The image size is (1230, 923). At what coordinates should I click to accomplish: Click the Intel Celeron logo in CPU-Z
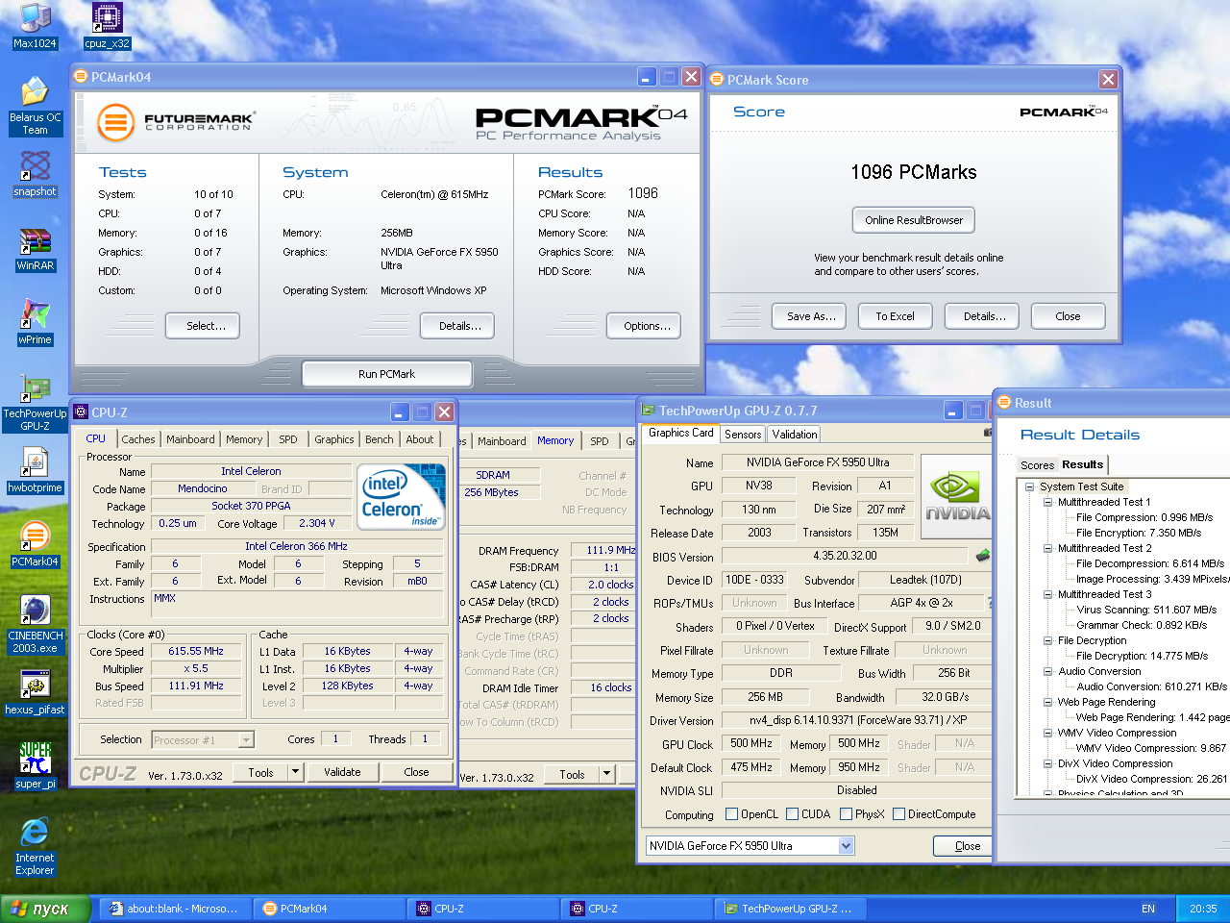(401, 496)
